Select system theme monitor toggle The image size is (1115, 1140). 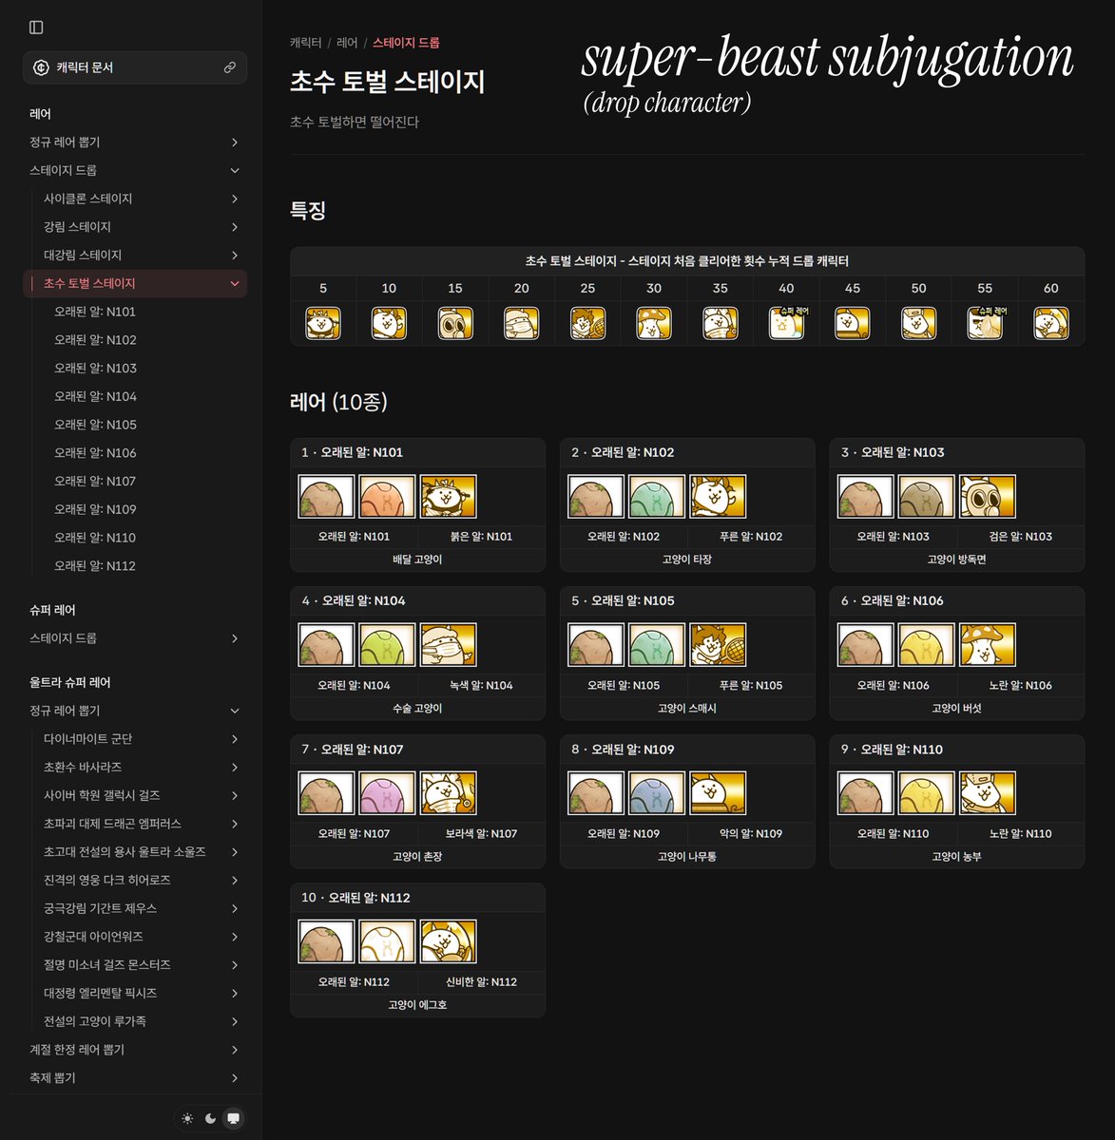pos(233,1118)
